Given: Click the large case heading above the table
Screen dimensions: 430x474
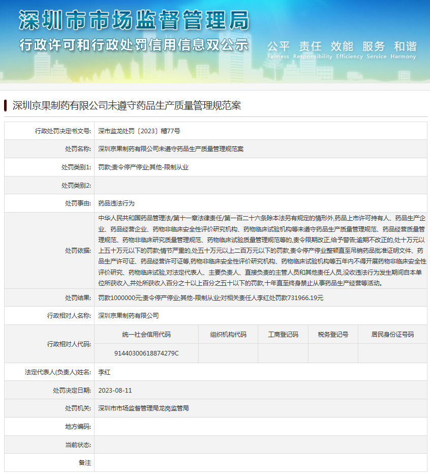Looking at the screenshot, I should [127, 105].
